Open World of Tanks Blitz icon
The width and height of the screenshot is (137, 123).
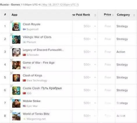tap(16, 116)
